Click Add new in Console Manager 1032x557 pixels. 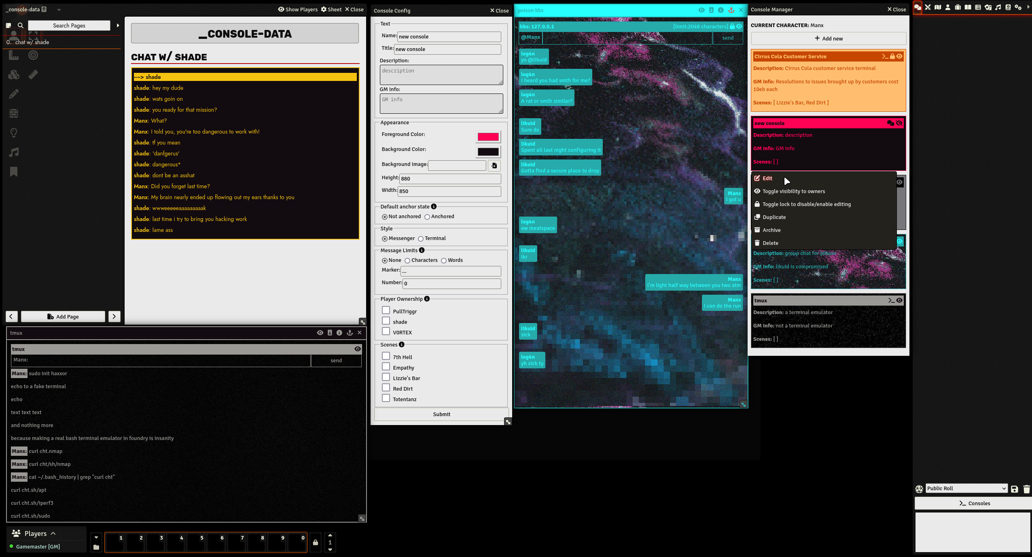click(x=828, y=38)
